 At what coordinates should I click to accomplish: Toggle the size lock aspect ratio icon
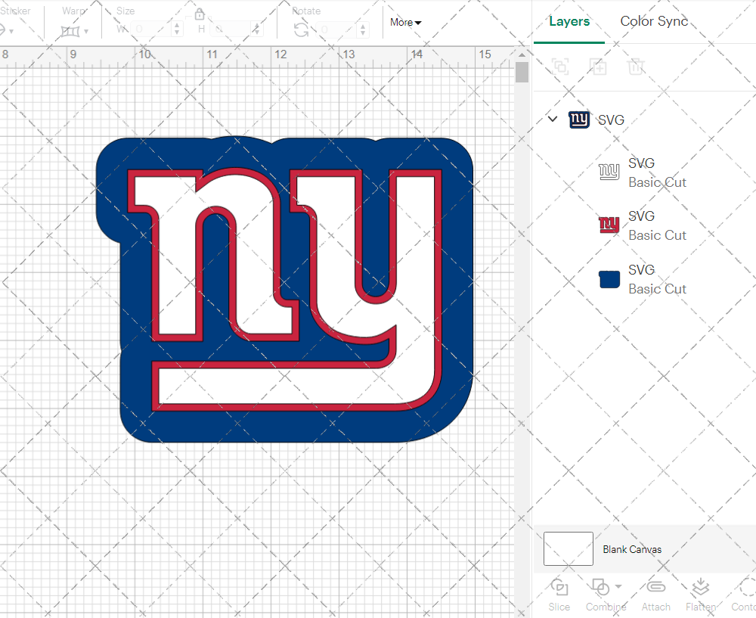200,14
